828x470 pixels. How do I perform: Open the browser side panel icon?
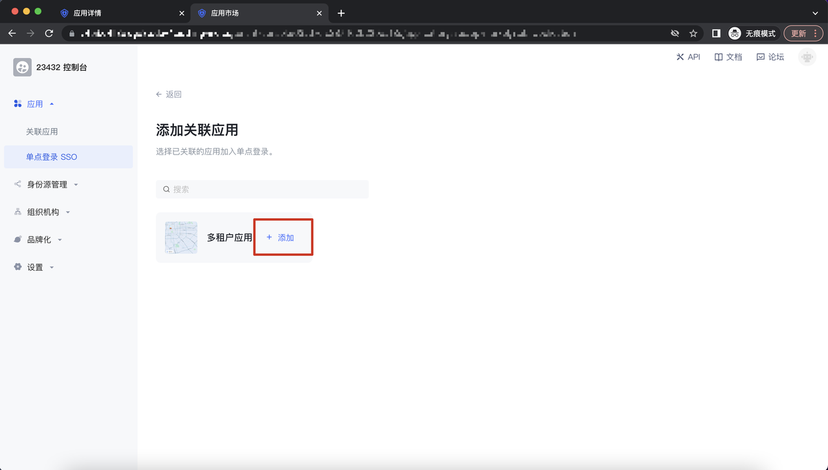[x=716, y=34]
